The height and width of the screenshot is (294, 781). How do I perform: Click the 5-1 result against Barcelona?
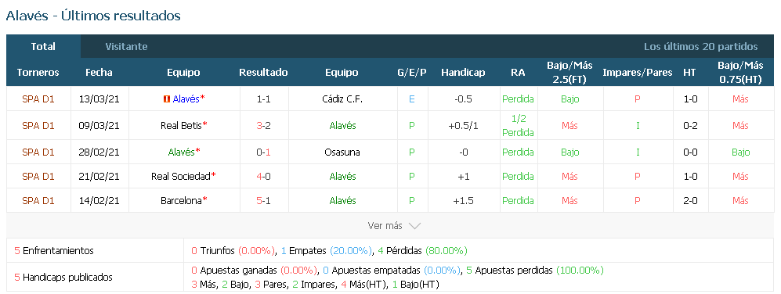[263, 201]
